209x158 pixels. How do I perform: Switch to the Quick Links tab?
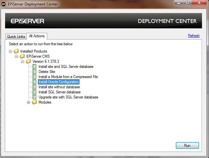pyautogui.click(x=16, y=36)
